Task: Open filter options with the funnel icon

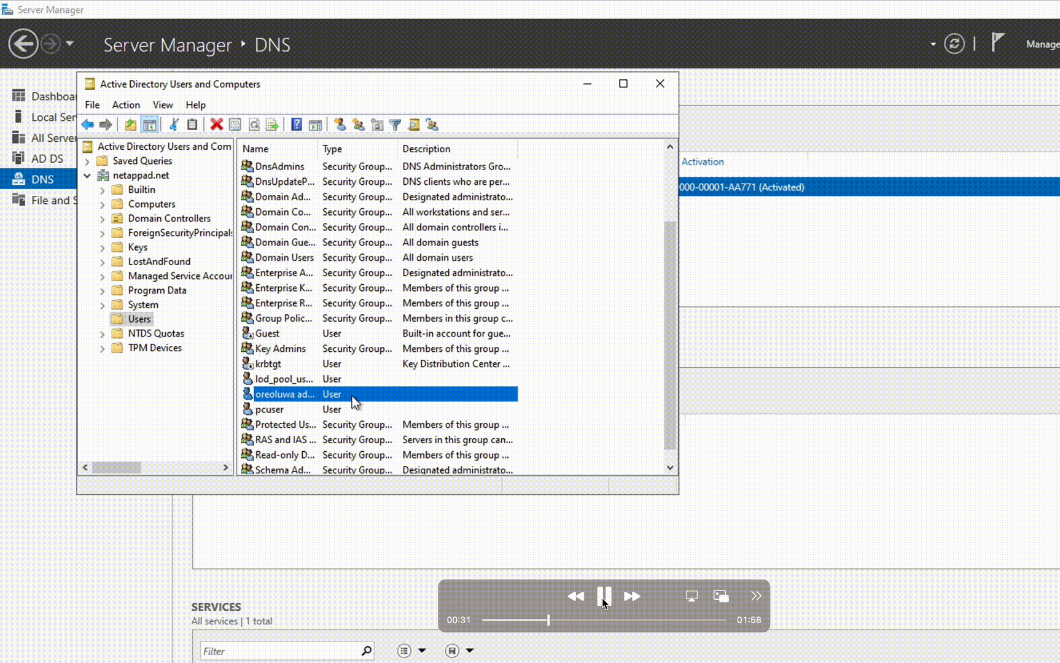Action: [x=396, y=125]
